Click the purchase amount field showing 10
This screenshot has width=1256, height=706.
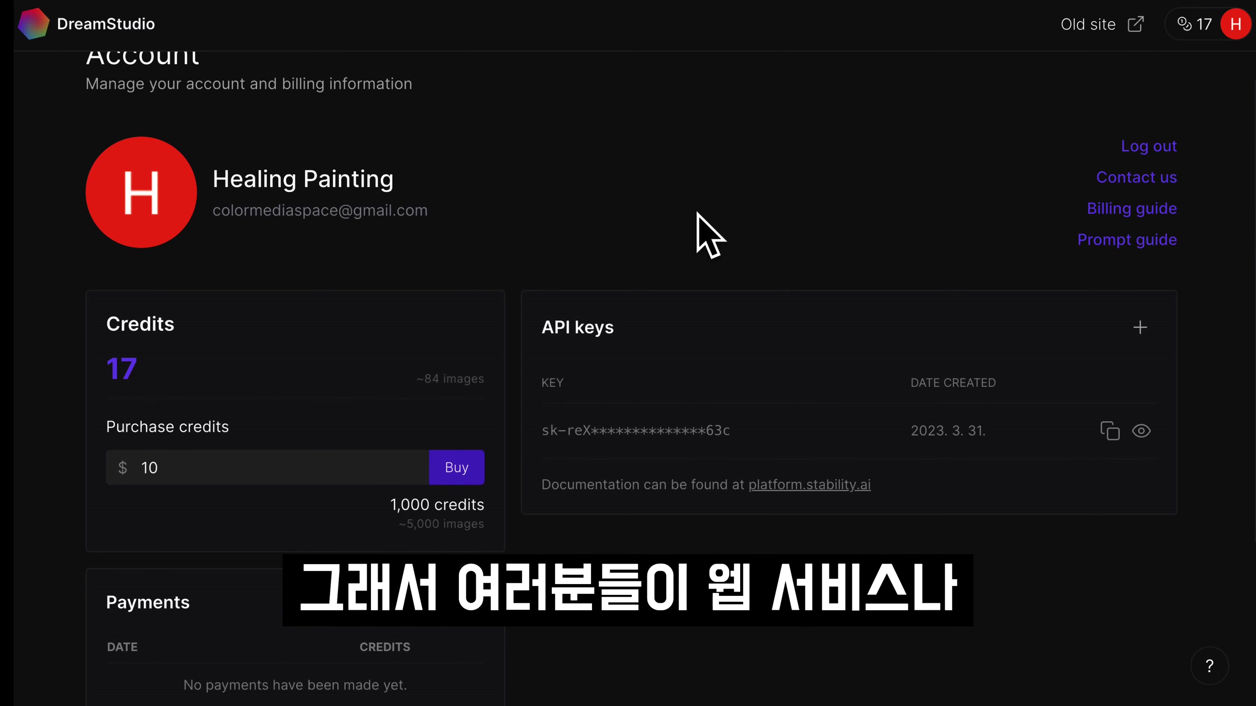coord(267,467)
